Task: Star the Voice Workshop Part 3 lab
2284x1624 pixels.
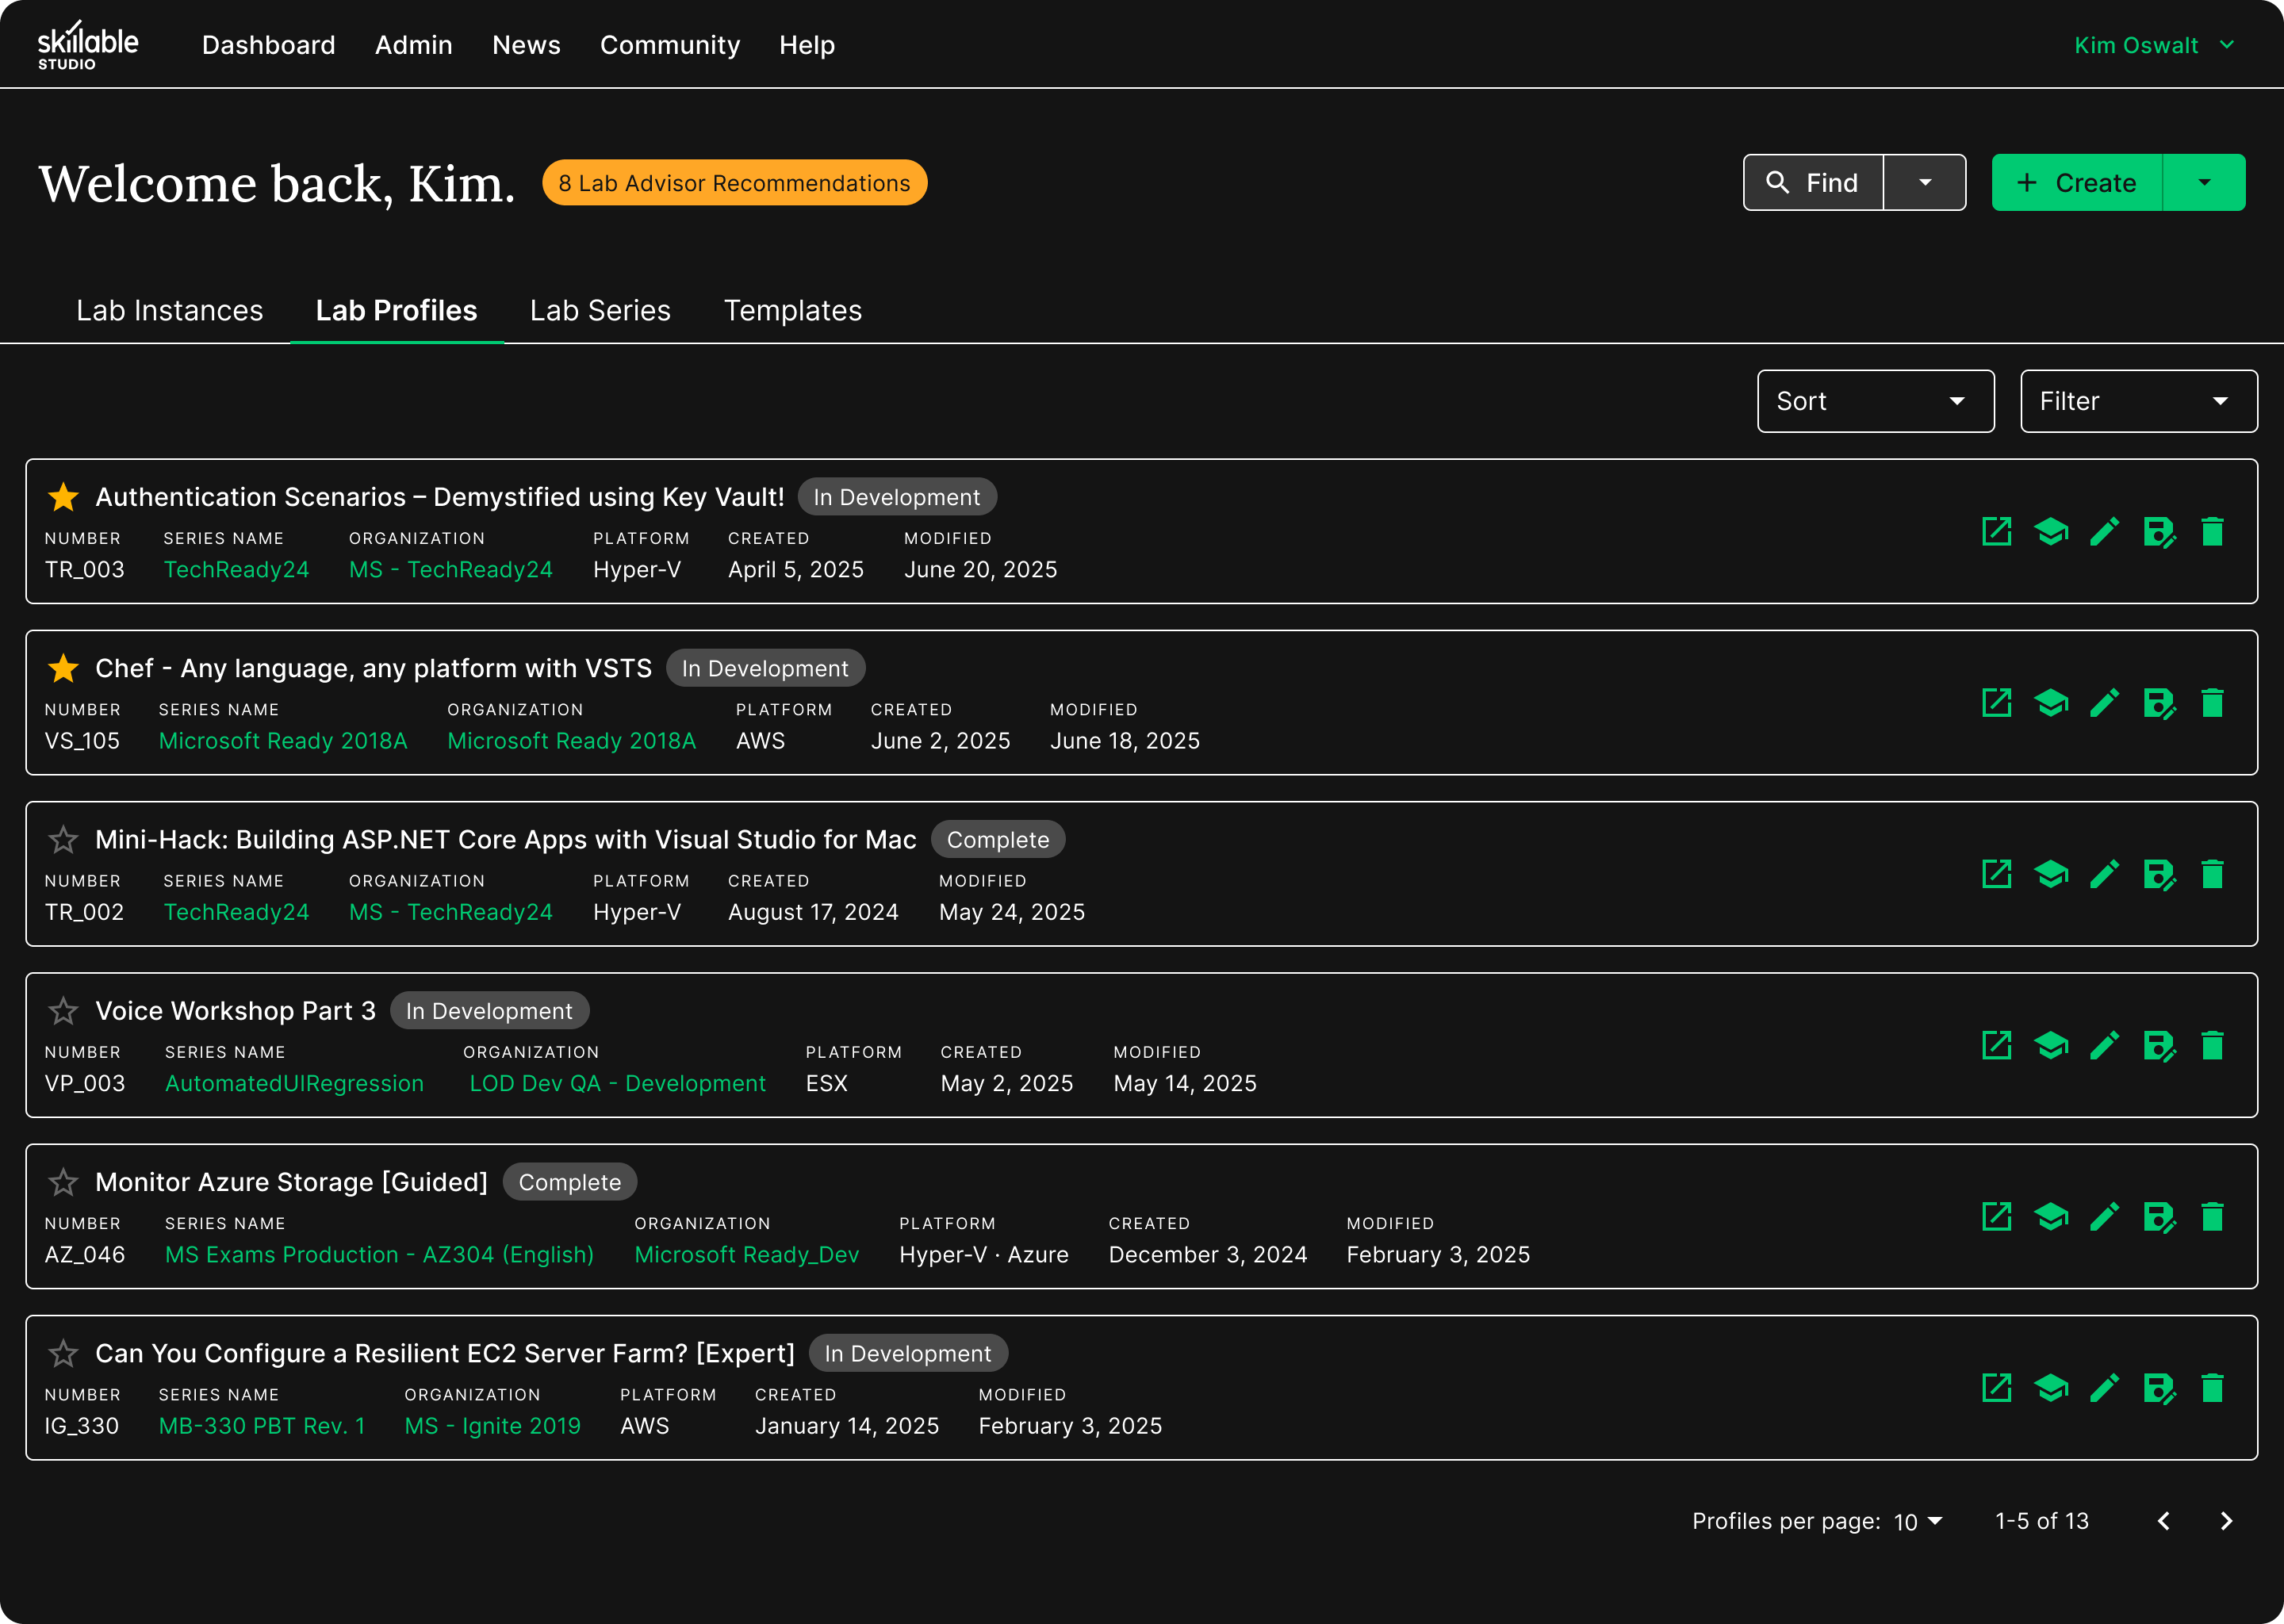Action: [63, 1011]
